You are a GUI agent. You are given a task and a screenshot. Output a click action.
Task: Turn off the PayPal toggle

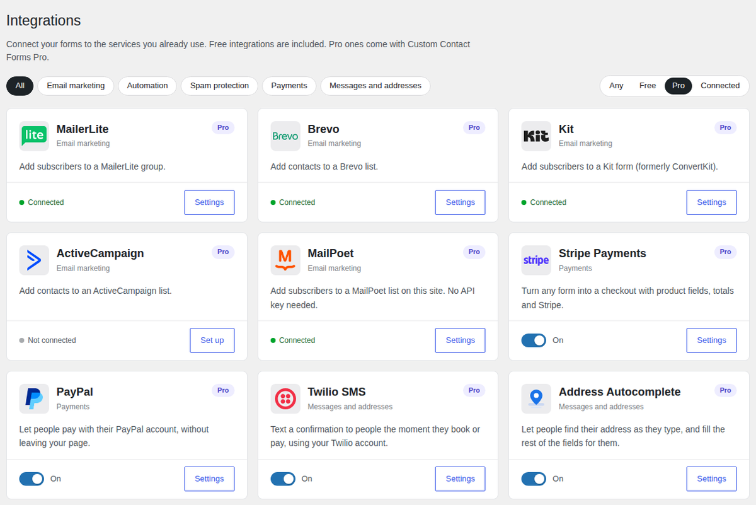click(x=31, y=479)
